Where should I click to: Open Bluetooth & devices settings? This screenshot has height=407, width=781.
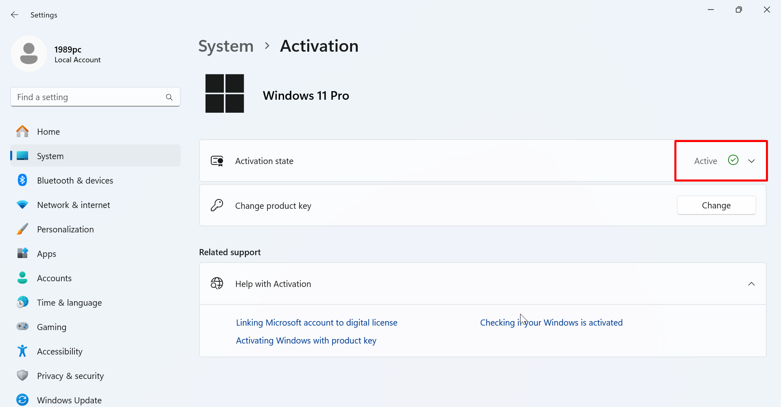[95, 180]
